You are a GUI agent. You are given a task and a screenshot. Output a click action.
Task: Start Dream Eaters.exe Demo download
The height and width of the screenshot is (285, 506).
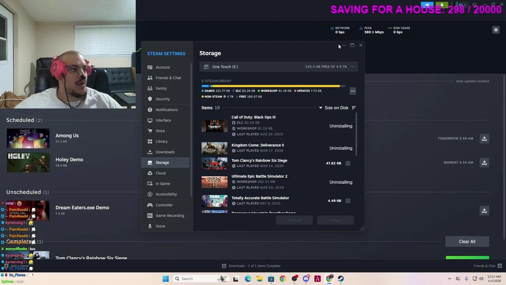(484, 211)
